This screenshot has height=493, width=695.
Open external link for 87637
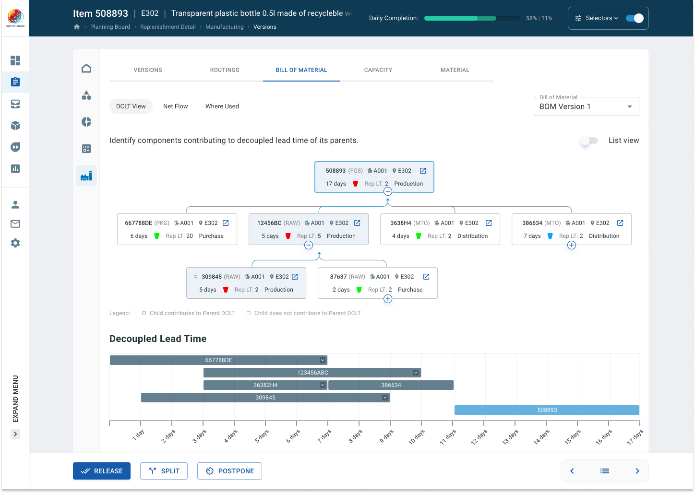(x=426, y=277)
